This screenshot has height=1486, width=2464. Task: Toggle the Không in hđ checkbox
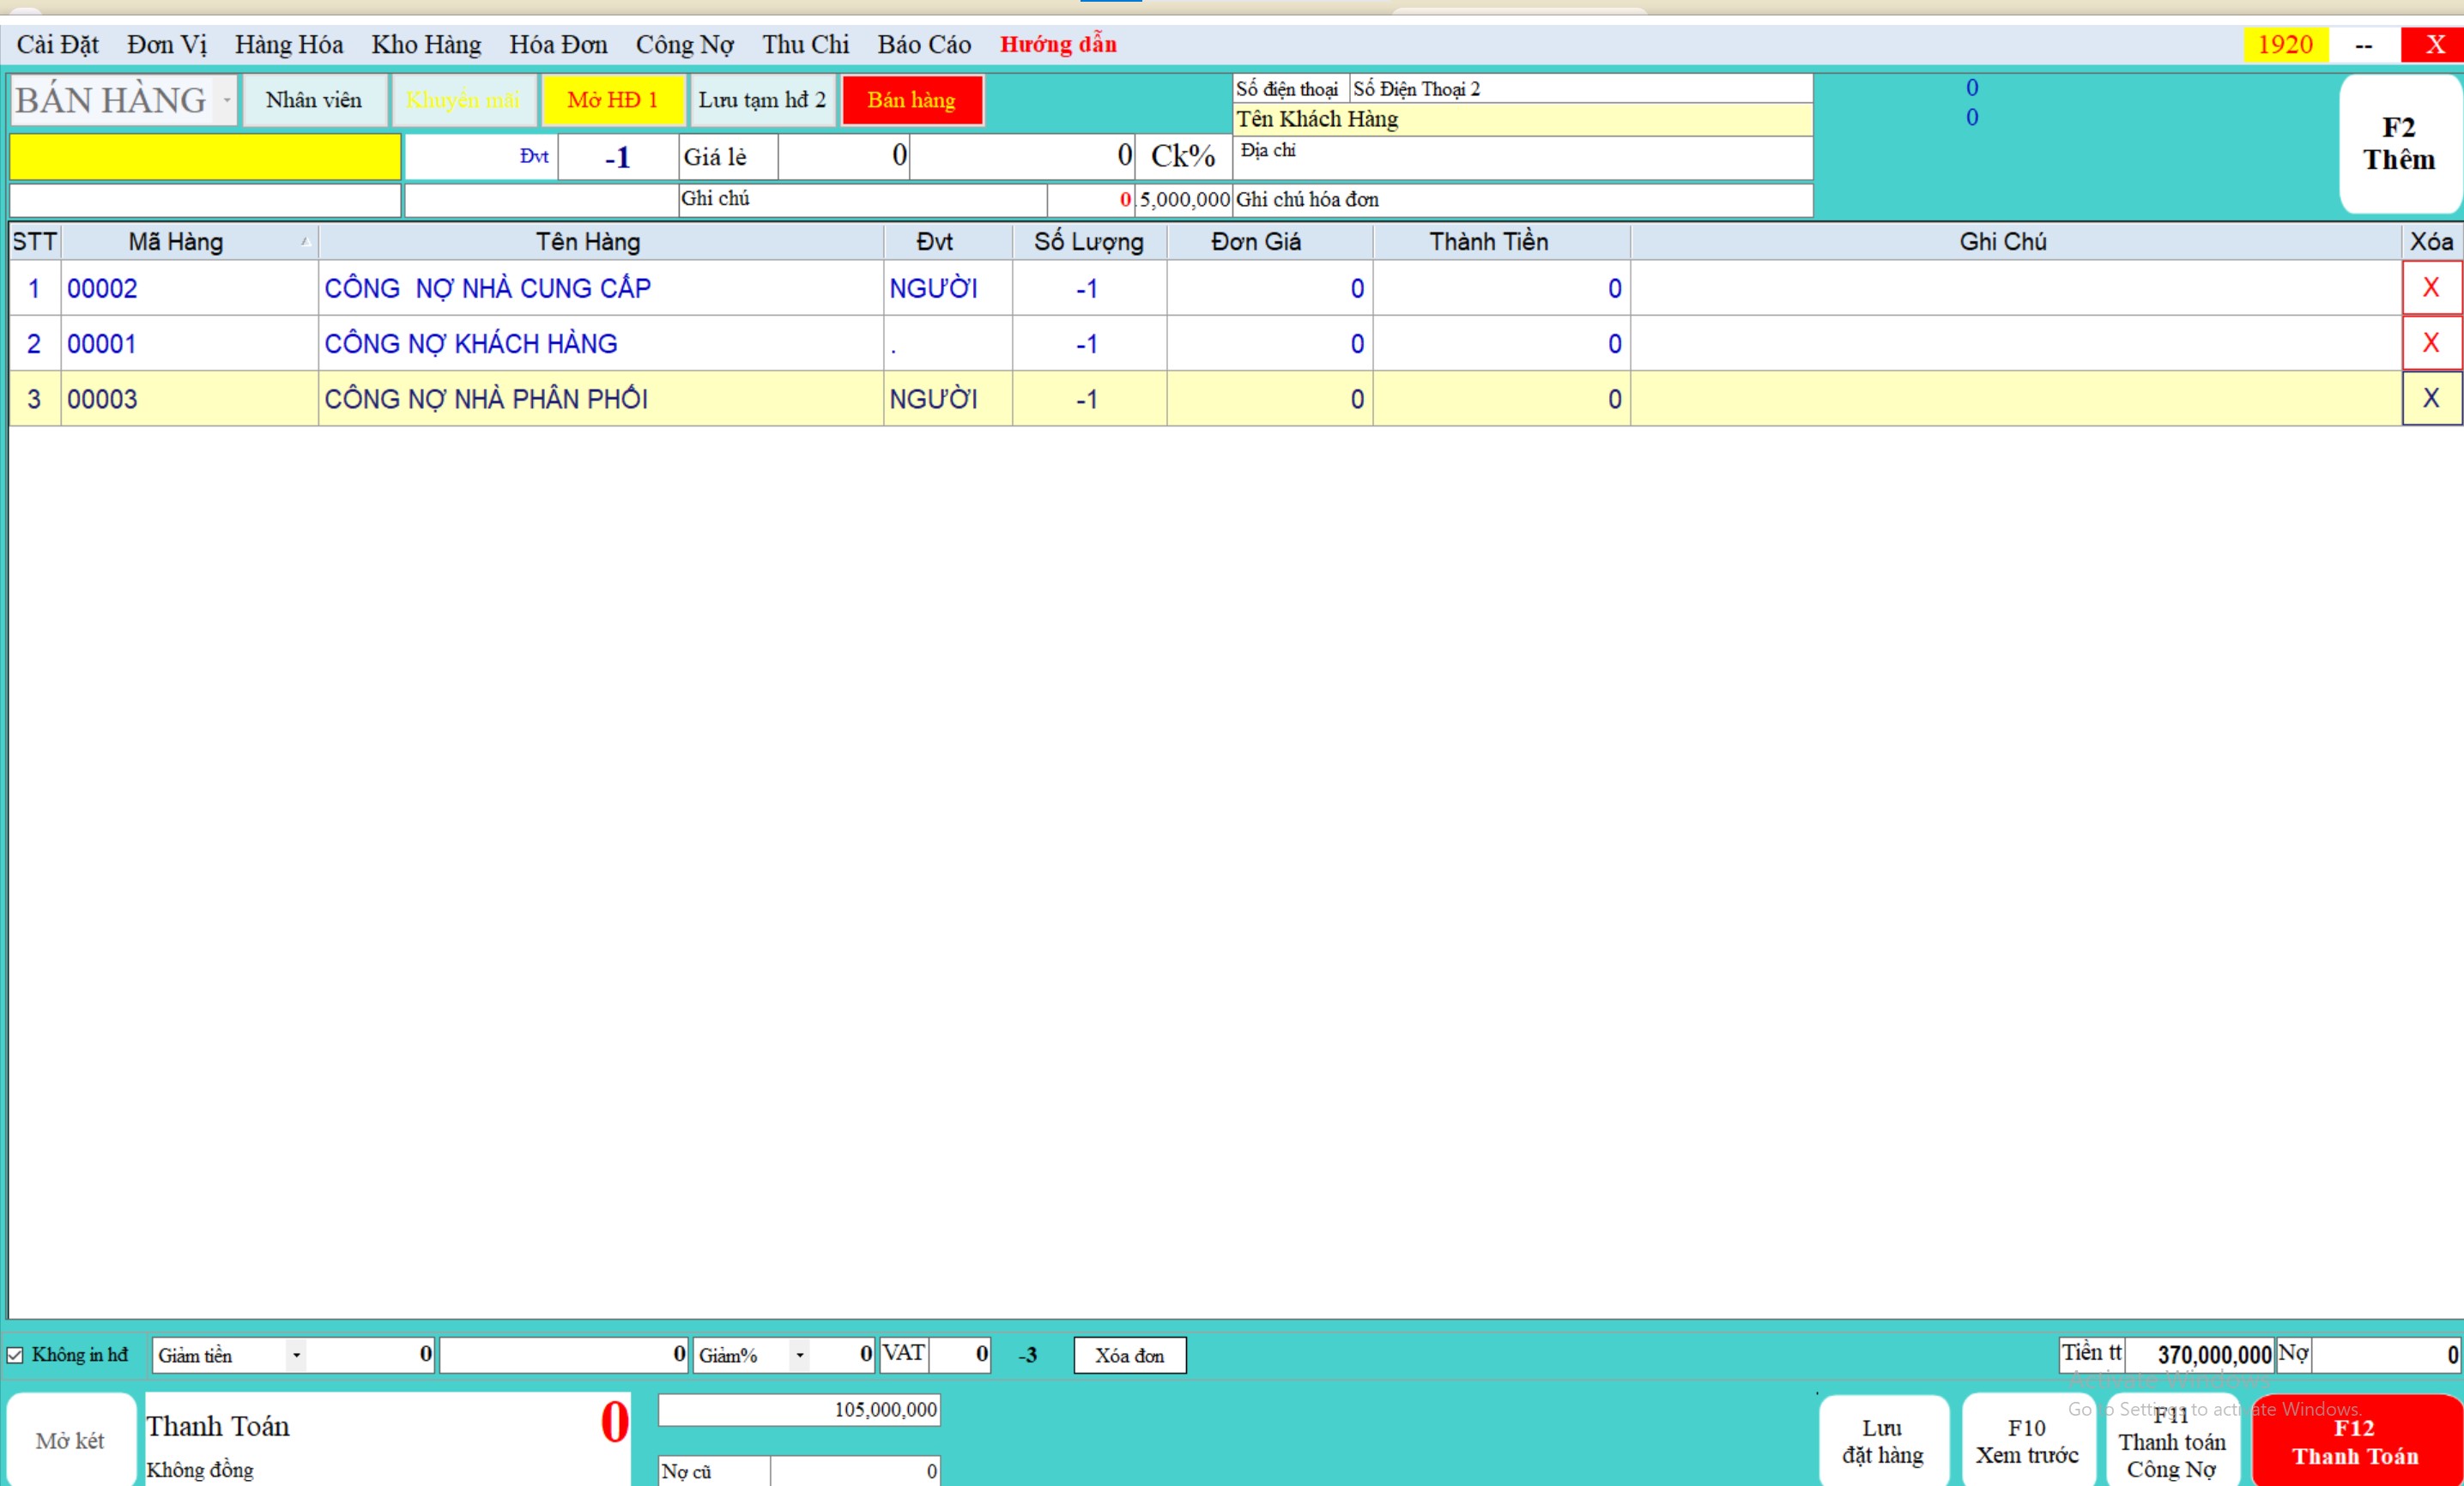(15, 1355)
